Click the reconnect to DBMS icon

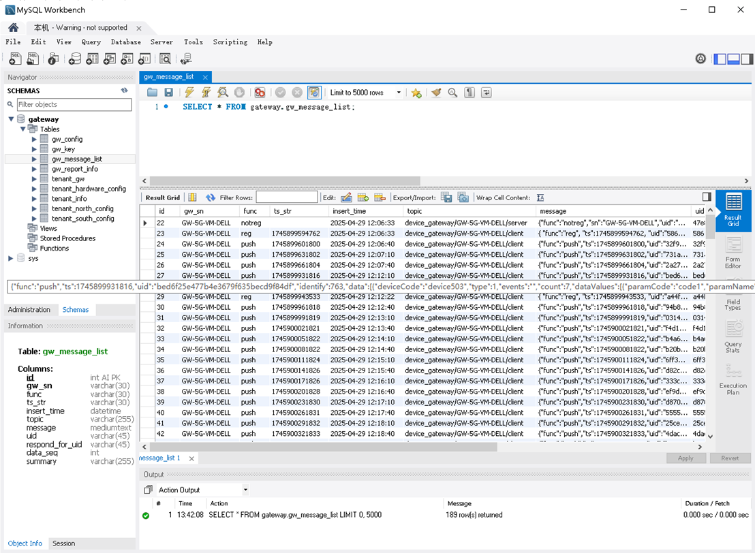click(x=186, y=59)
